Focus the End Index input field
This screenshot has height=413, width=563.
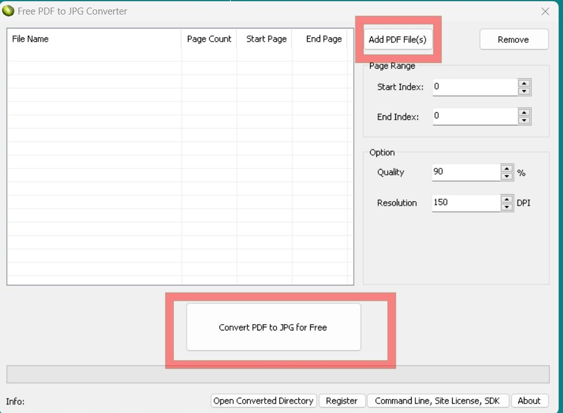[x=475, y=117]
